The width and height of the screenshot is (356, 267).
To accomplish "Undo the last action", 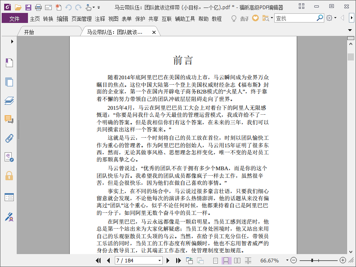I will coord(68,8).
